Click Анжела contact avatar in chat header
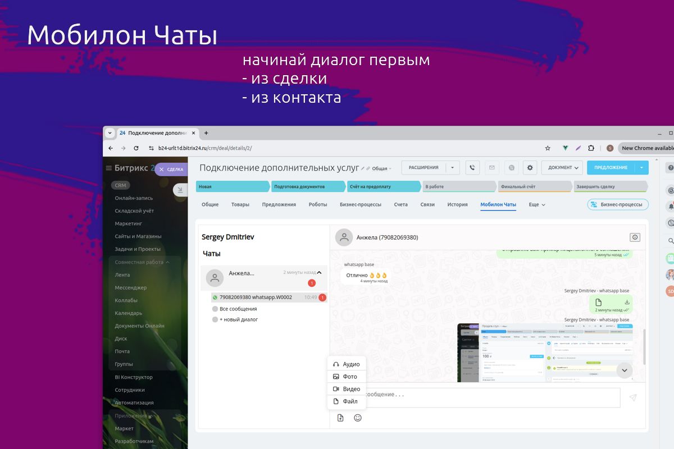 [x=344, y=237]
